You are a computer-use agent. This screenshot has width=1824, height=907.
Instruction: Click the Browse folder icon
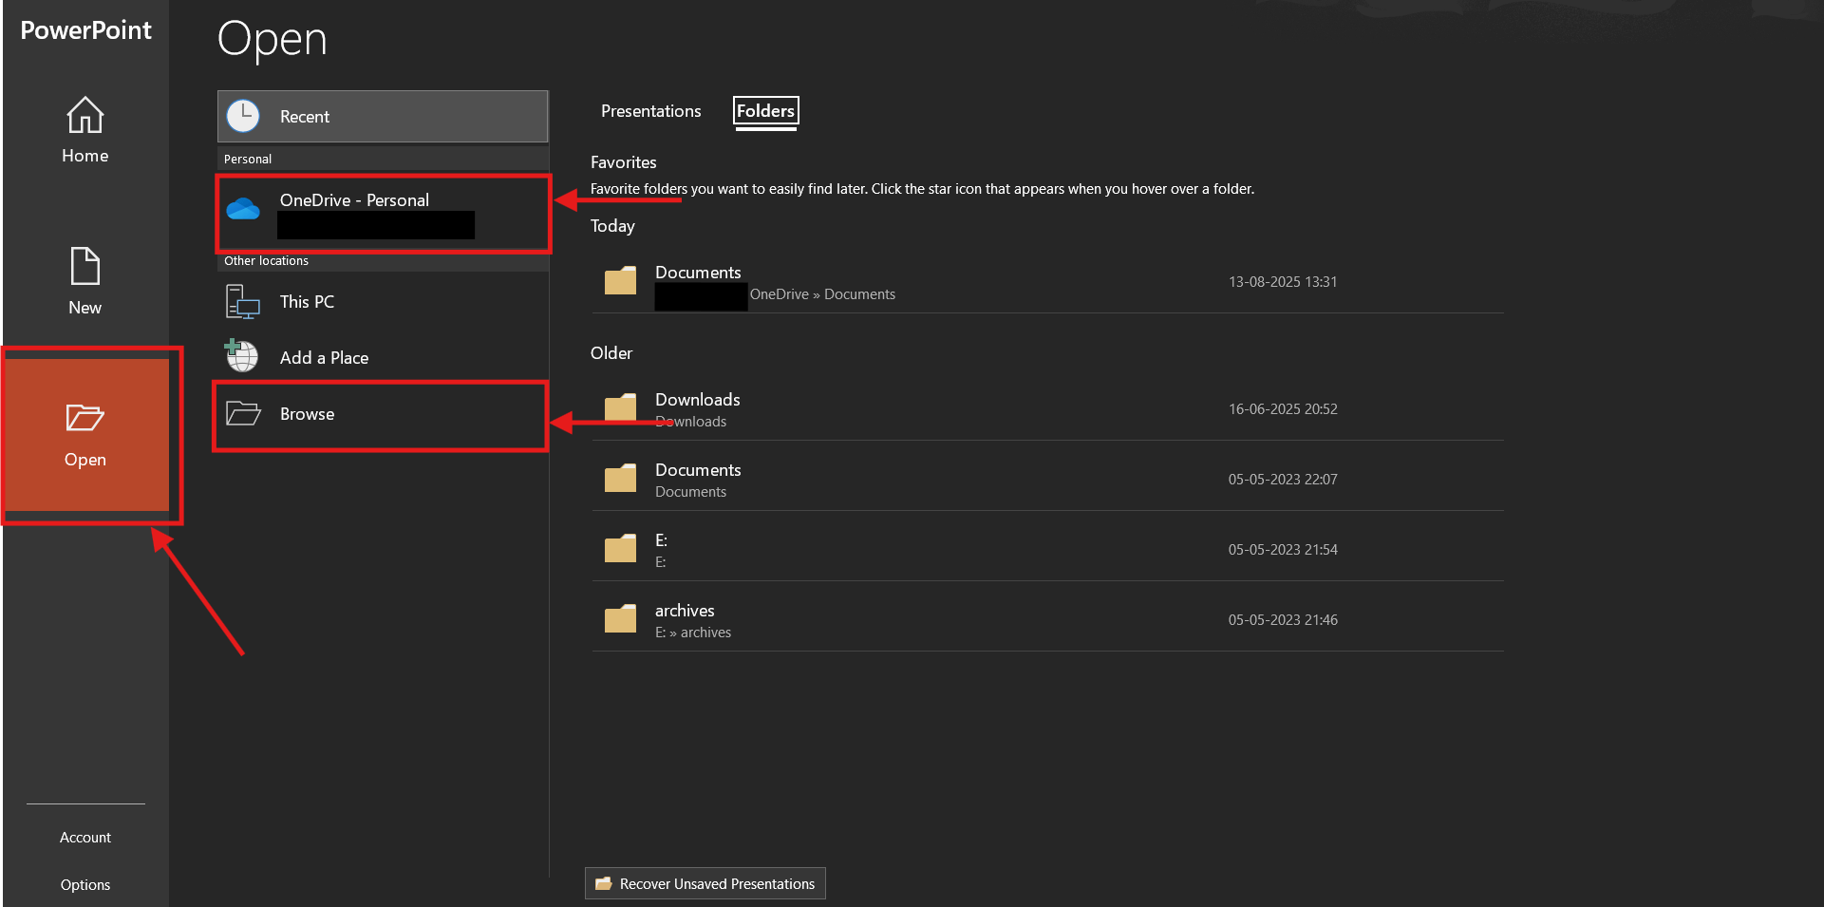pyautogui.click(x=243, y=413)
